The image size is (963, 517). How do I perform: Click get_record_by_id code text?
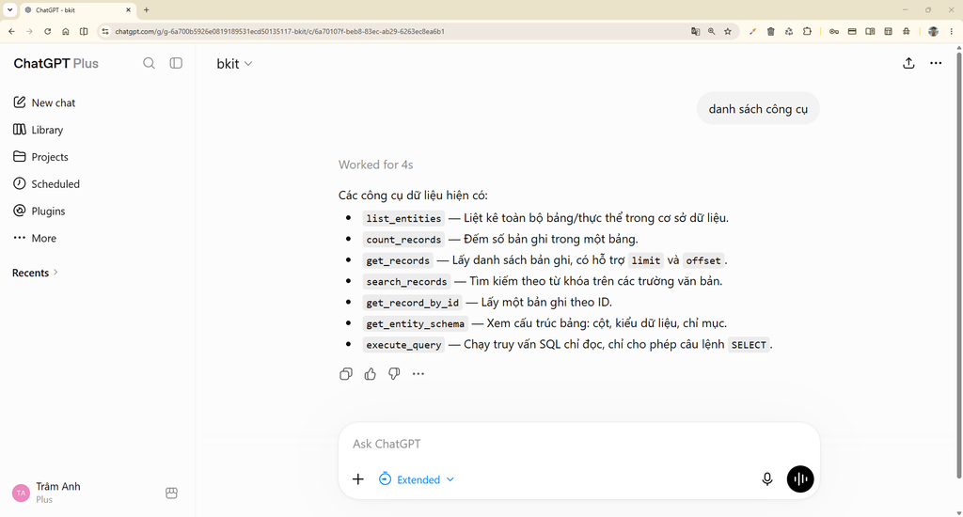(x=412, y=302)
